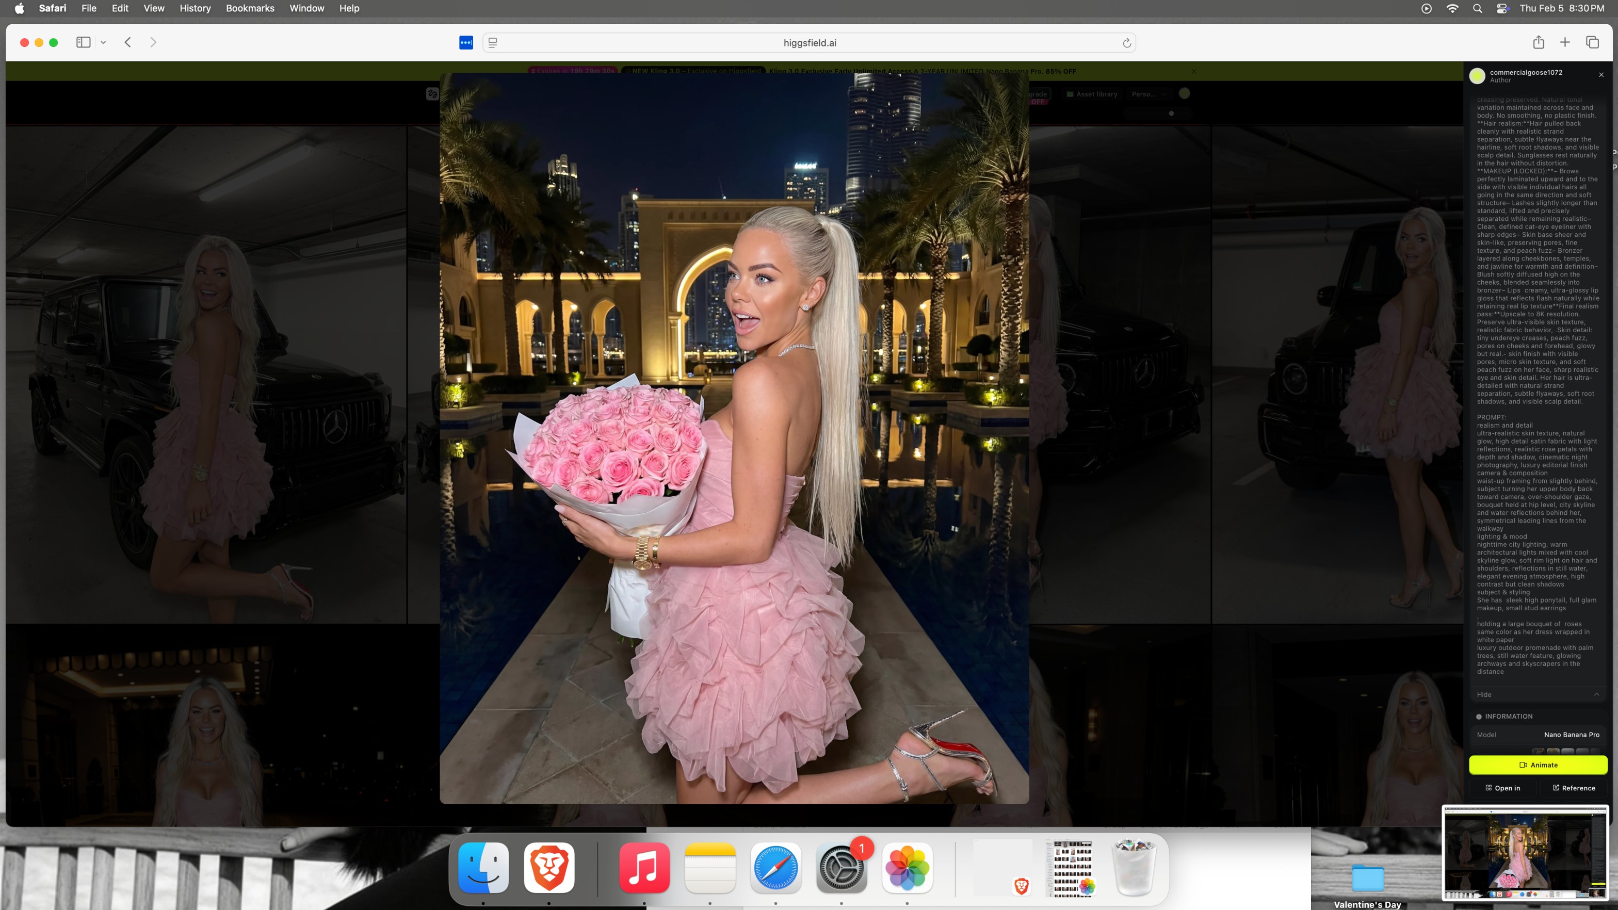Click the blue extension icon beside address bar
Screen dimensions: 1618x910
click(465, 43)
